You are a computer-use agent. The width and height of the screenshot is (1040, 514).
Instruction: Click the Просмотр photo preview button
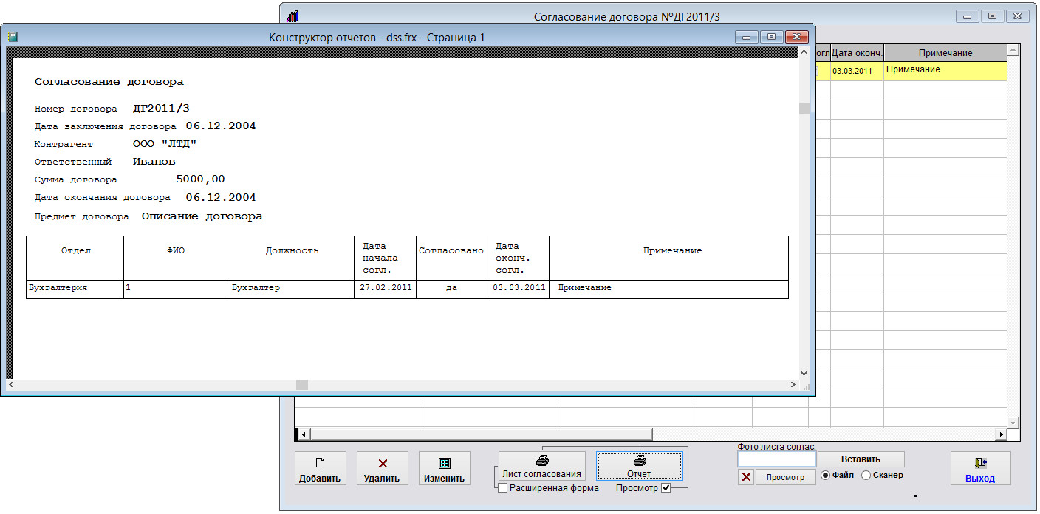point(785,477)
